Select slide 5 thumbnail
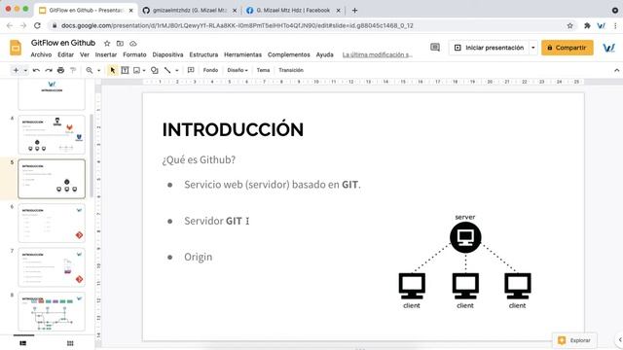Screen dimensions: 623x350 pos(52,179)
